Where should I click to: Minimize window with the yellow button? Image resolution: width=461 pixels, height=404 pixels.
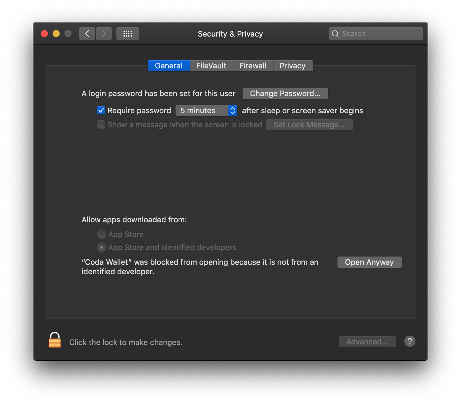[56, 34]
